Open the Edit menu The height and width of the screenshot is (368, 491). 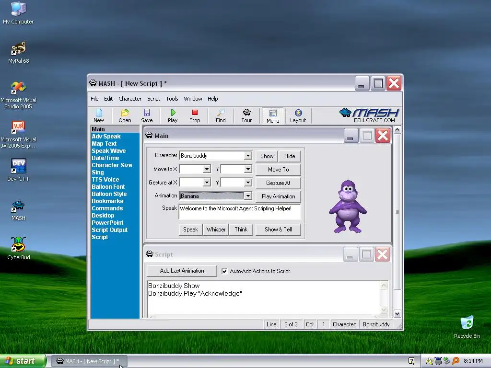pyautogui.click(x=108, y=99)
